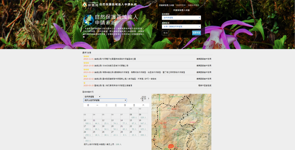Go to previous month with left chevron
The image size is (295, 150).
click(x=141, y=99)
